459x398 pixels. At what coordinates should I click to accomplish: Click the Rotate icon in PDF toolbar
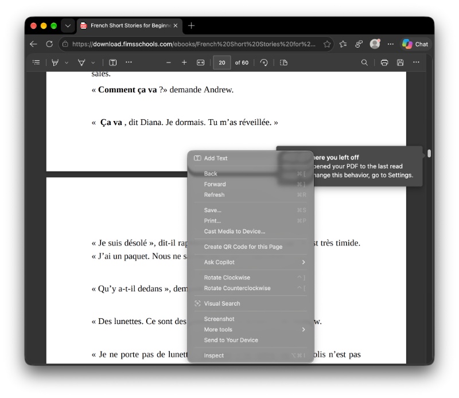point(264,63)
